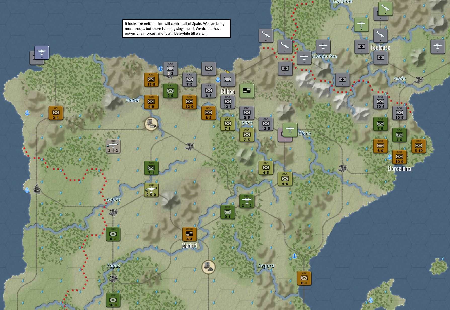This screenshot has width=450, height=310.
Task: Click the port anchor left of Bilbao unit
Action: click(x=218, y=79)
